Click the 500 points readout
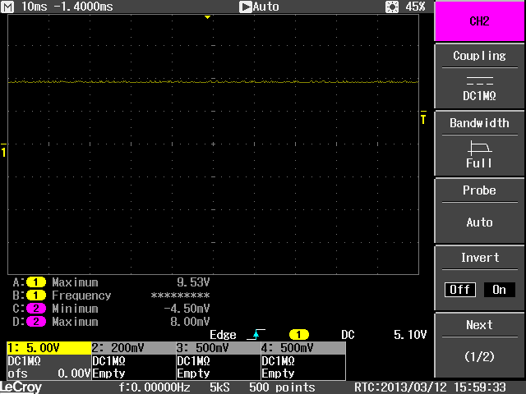The width and height of the screenshot is (526, 394). [282, 387]
